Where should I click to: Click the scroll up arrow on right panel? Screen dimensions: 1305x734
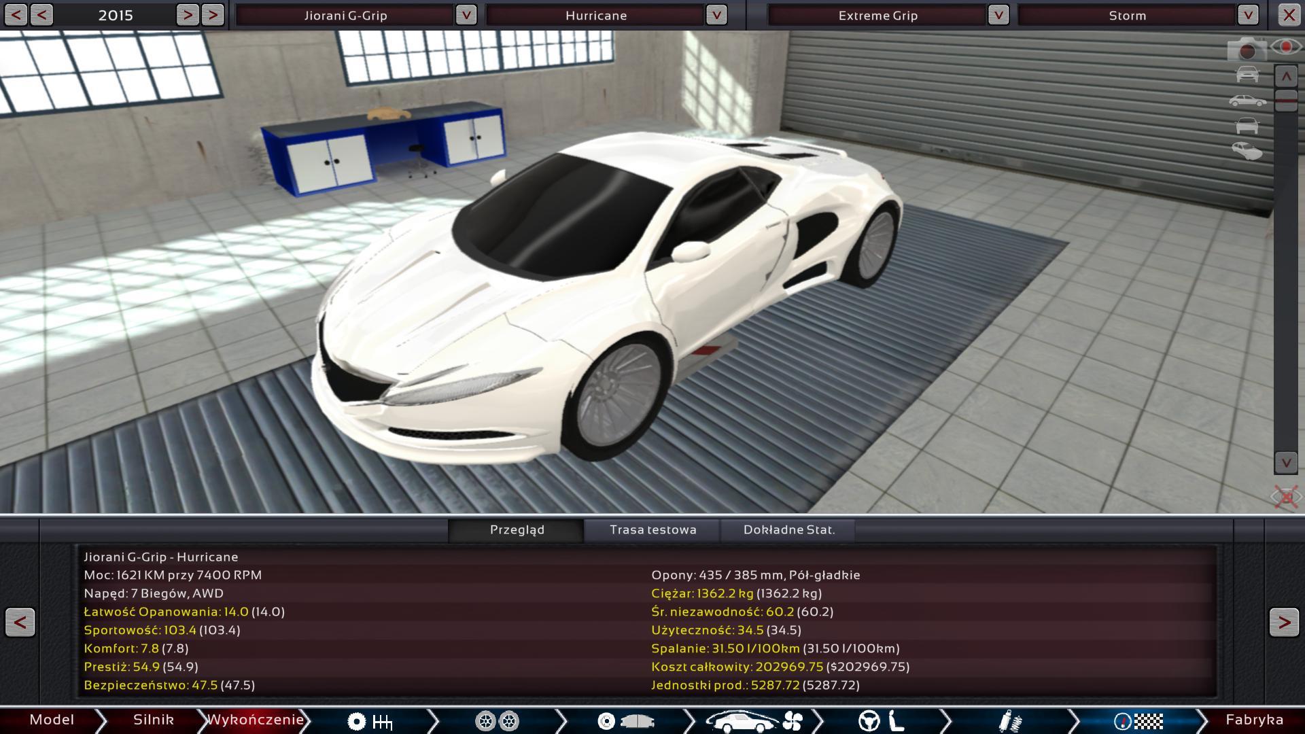coord(1286,77)
